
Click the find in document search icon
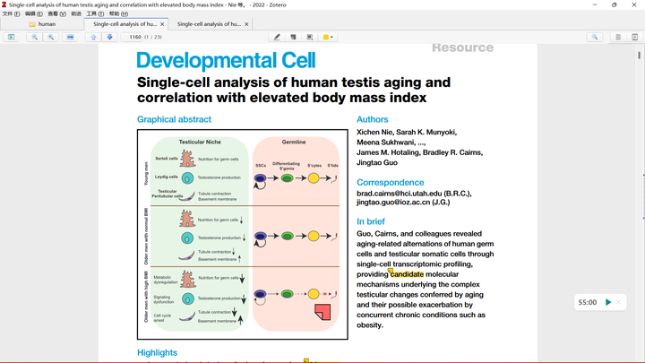coord(594,37)
